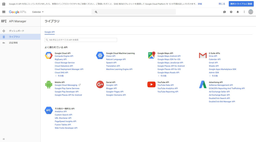The height and width of the screenshot is (142, 256).
Task: Open the feedback icon in header
Action: (225, 12)
